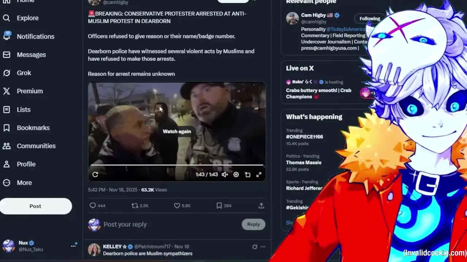Open the picture-in-picture video icon
The width and height of the screenshot is (467, 262).
point(247,175)
